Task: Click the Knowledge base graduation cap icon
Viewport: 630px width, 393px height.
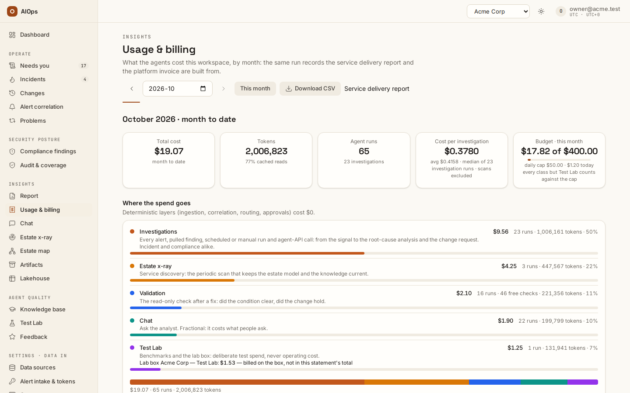Action: pyautogui.click(x=12, y=310)
